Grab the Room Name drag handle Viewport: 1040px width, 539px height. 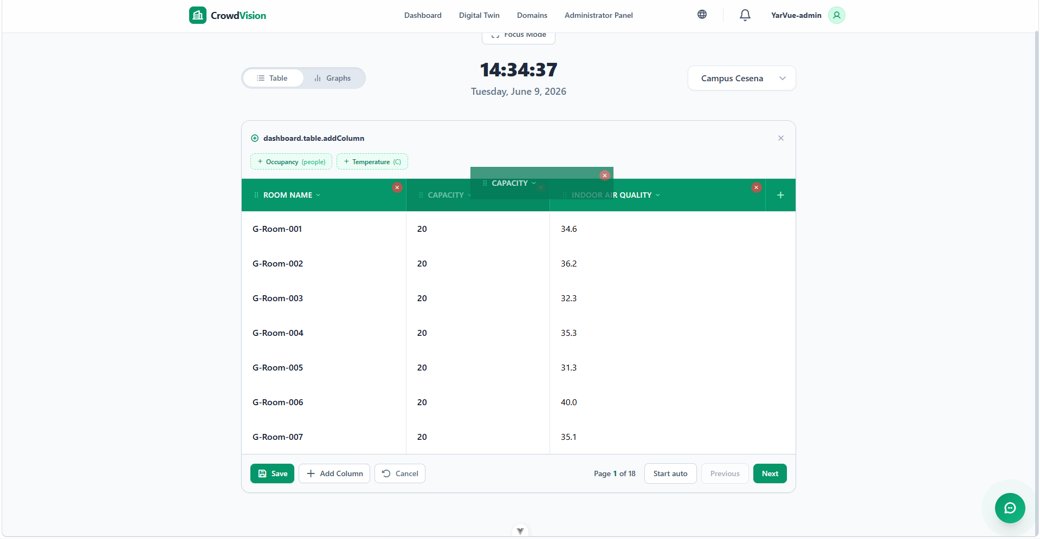pos(256,195)
